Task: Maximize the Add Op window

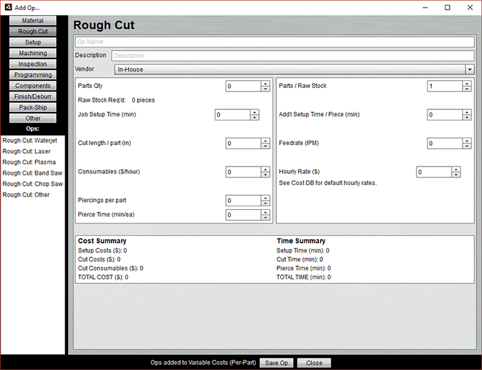Action: (448, 8)
